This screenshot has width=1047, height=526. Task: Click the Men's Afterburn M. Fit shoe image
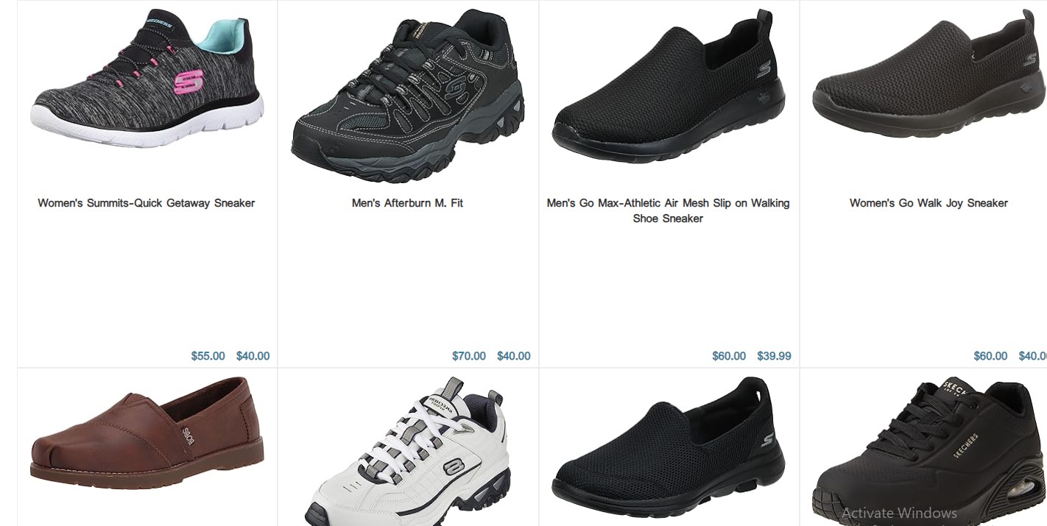click(407, 96)
